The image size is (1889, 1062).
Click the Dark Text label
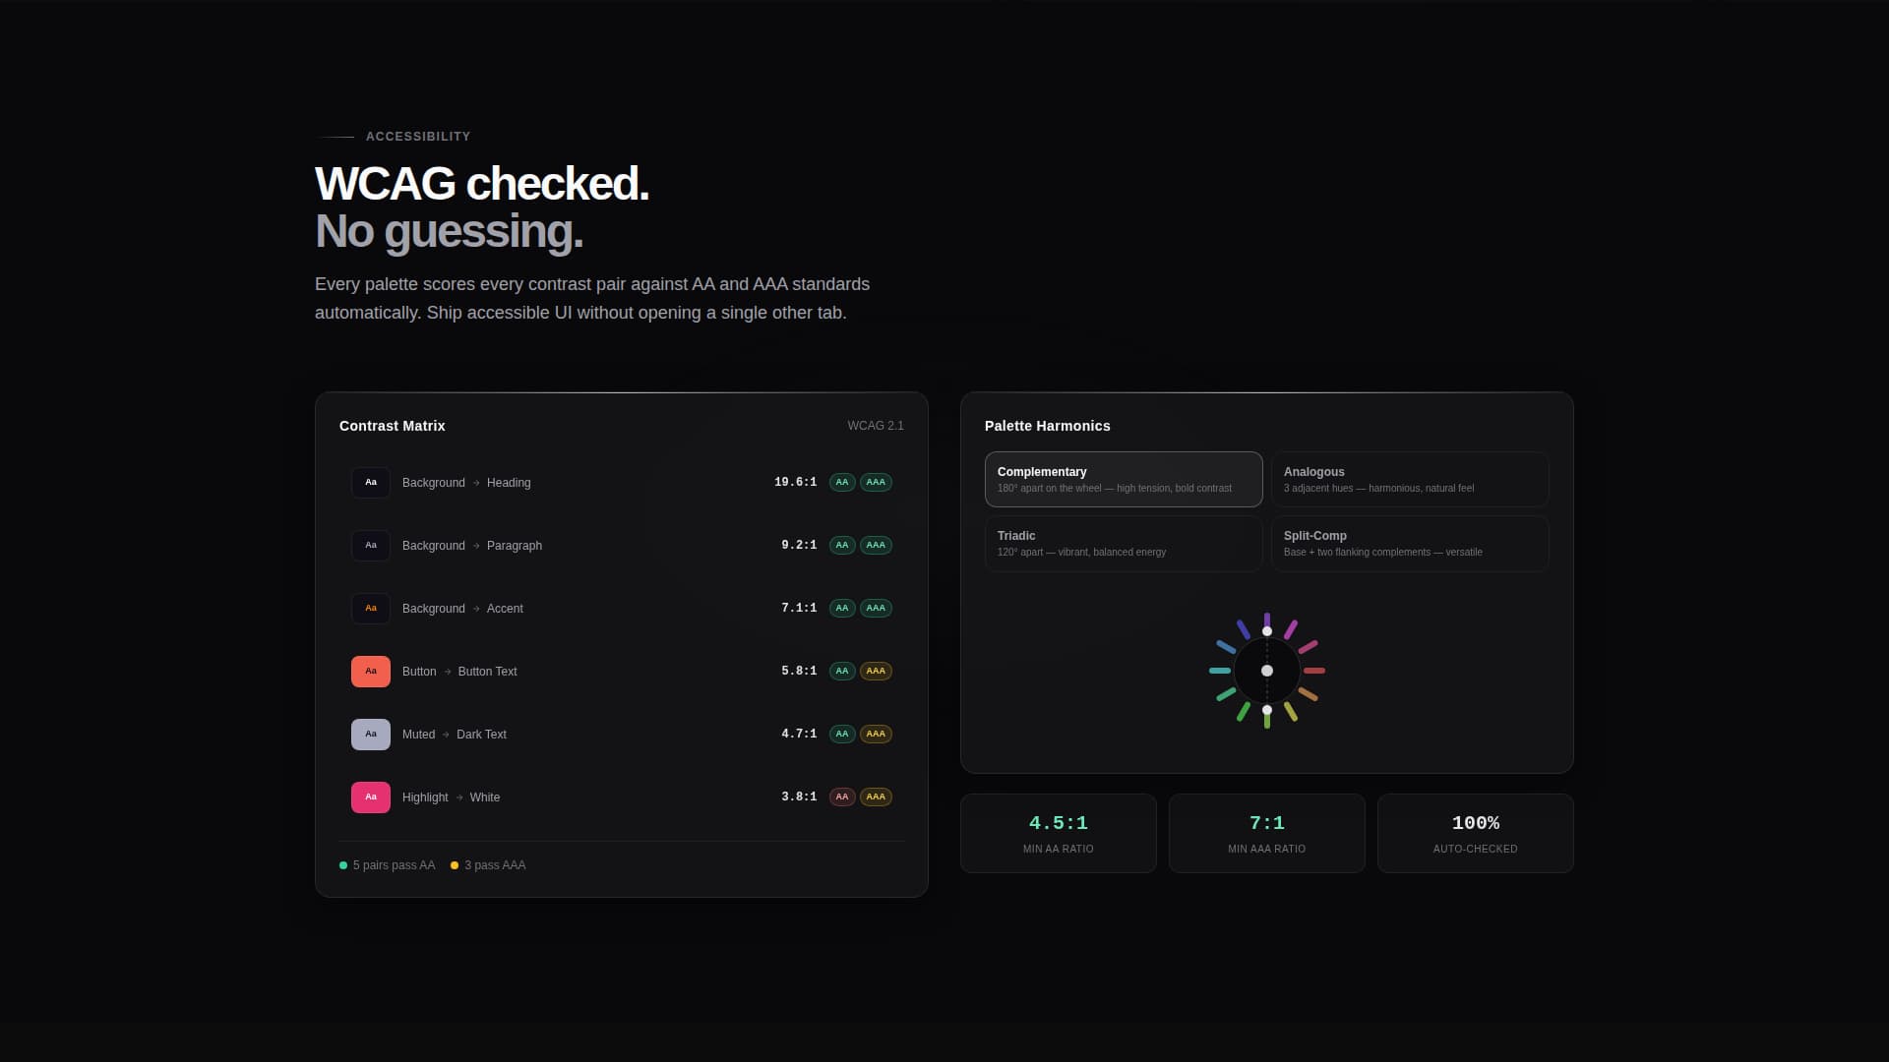481,735
